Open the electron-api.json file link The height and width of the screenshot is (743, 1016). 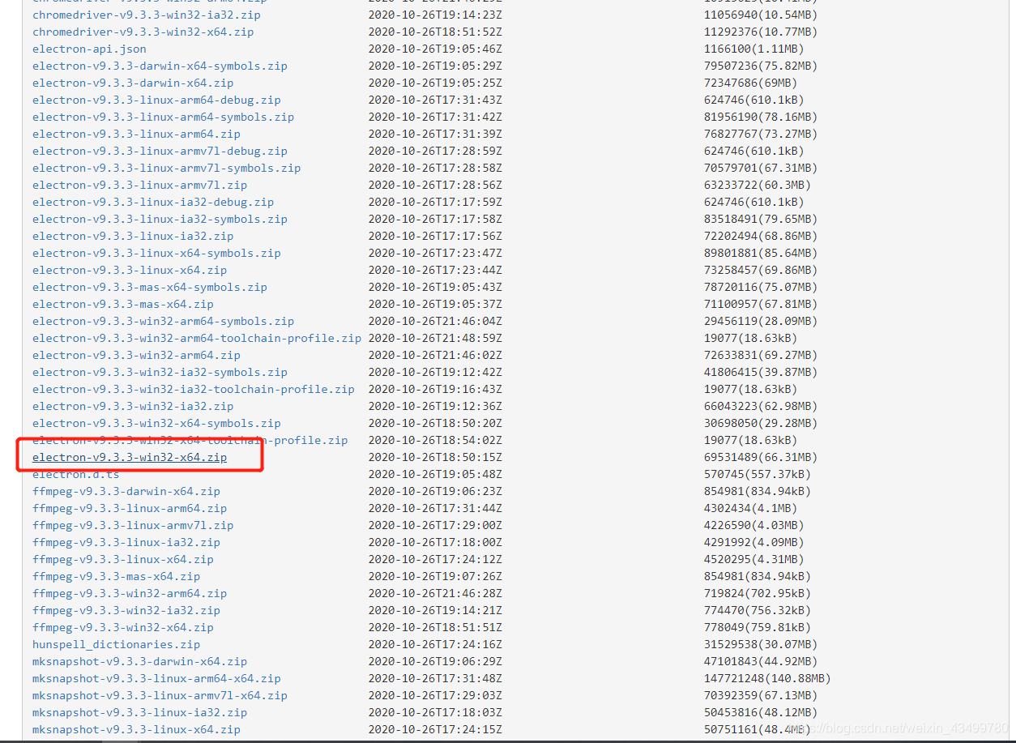coord(90,49)
